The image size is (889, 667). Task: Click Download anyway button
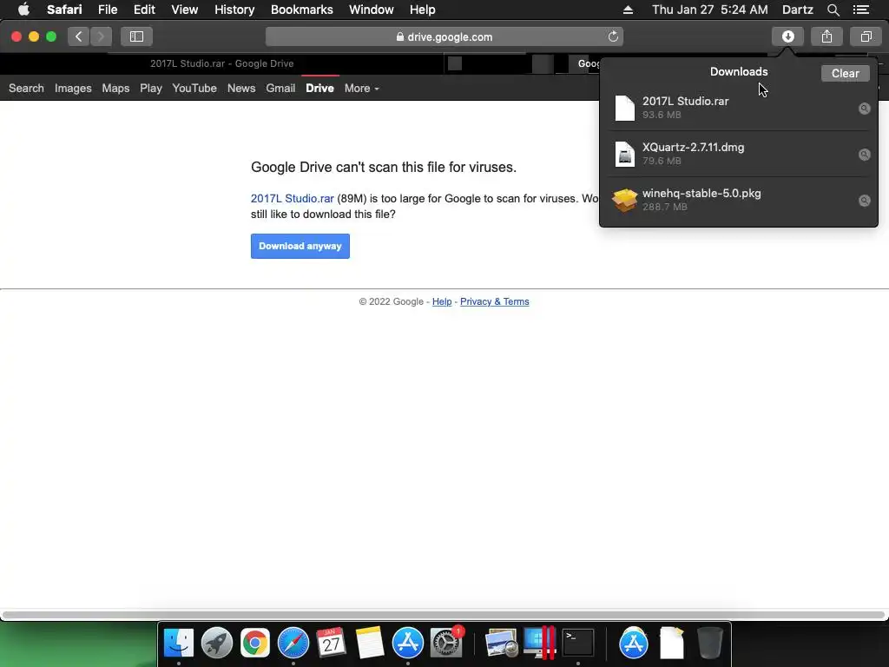300,246
